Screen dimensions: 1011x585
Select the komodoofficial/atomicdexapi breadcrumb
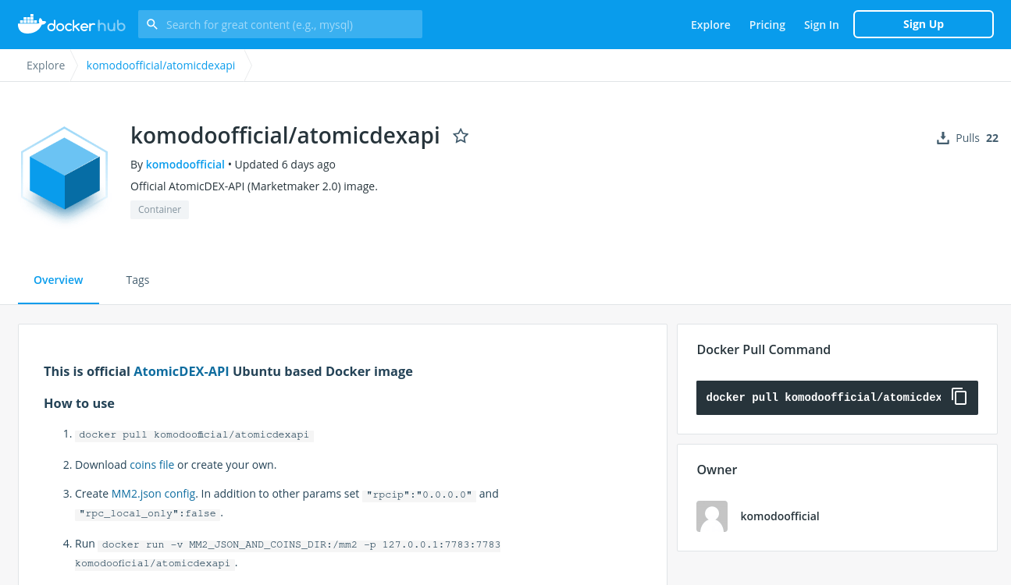pos(161,66)
